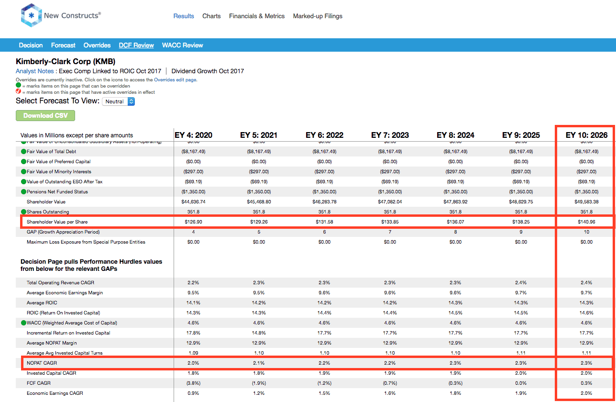Screen dimensions: 616x402
Task: Click the EY 6: 2022 column header
Action: [x=324, y=135]
